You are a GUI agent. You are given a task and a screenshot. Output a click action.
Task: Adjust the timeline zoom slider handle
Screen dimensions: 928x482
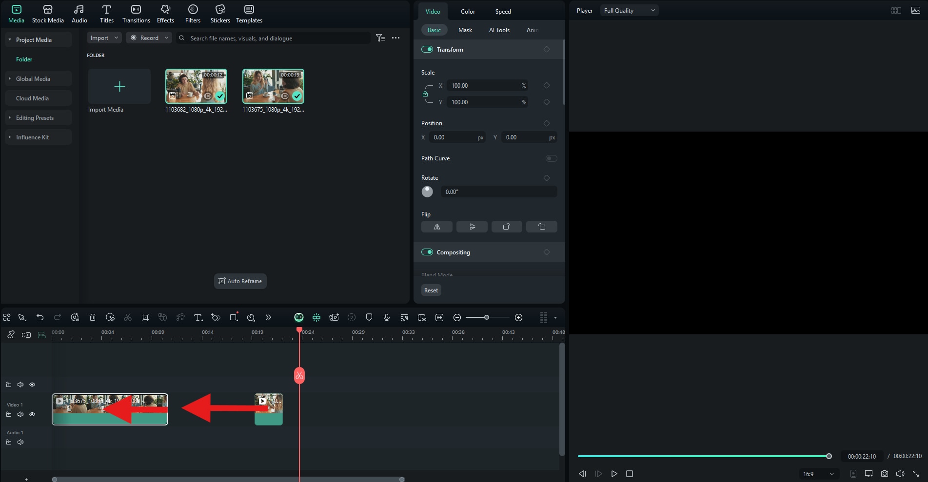click(x=486, y=317)
